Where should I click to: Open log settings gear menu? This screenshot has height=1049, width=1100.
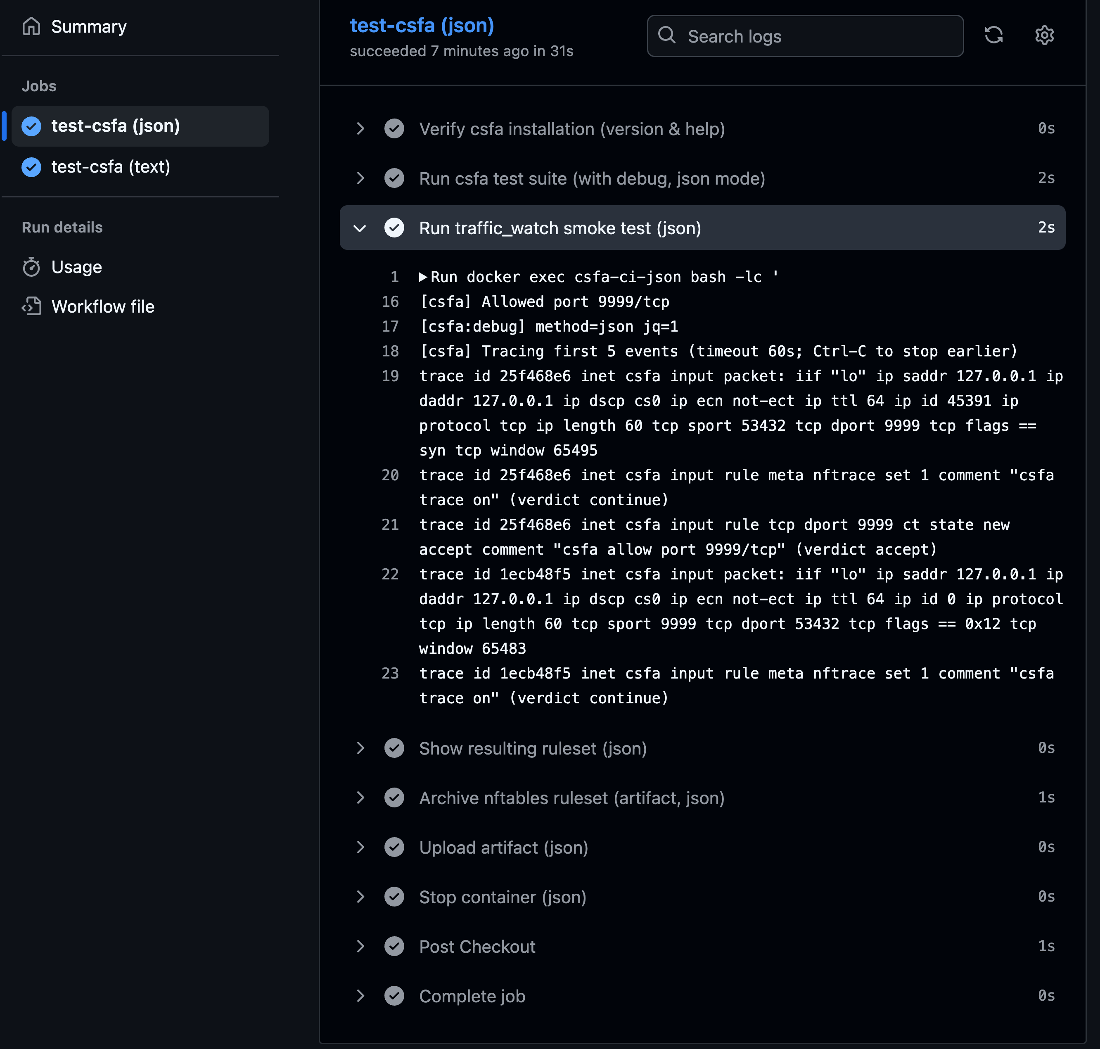tap(1044, 35)
